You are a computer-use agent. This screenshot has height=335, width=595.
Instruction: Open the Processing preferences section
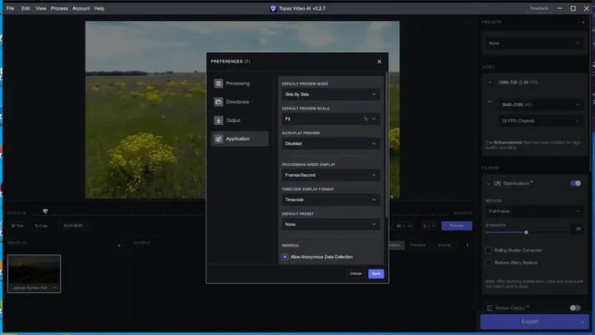pos(239,83)
